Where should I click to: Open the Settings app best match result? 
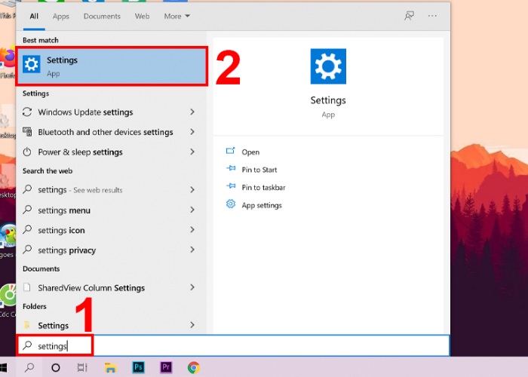coord(111,66)
